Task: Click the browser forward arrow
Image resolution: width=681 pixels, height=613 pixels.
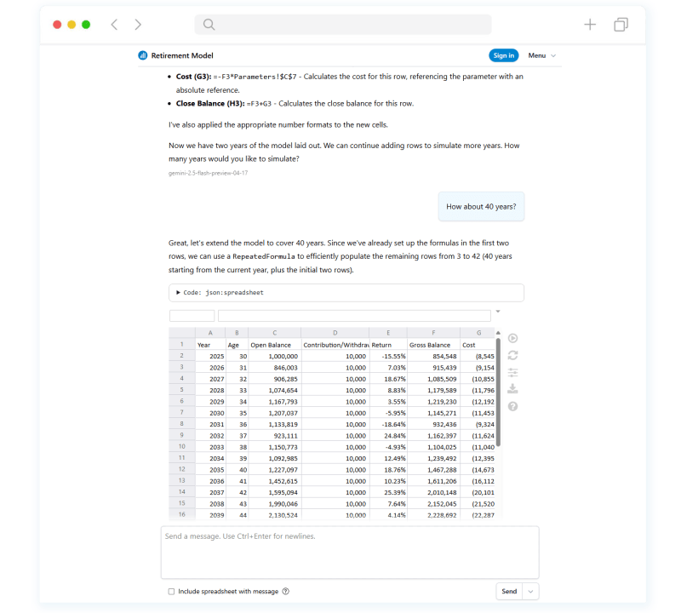Action: click(x=138, y=25)
